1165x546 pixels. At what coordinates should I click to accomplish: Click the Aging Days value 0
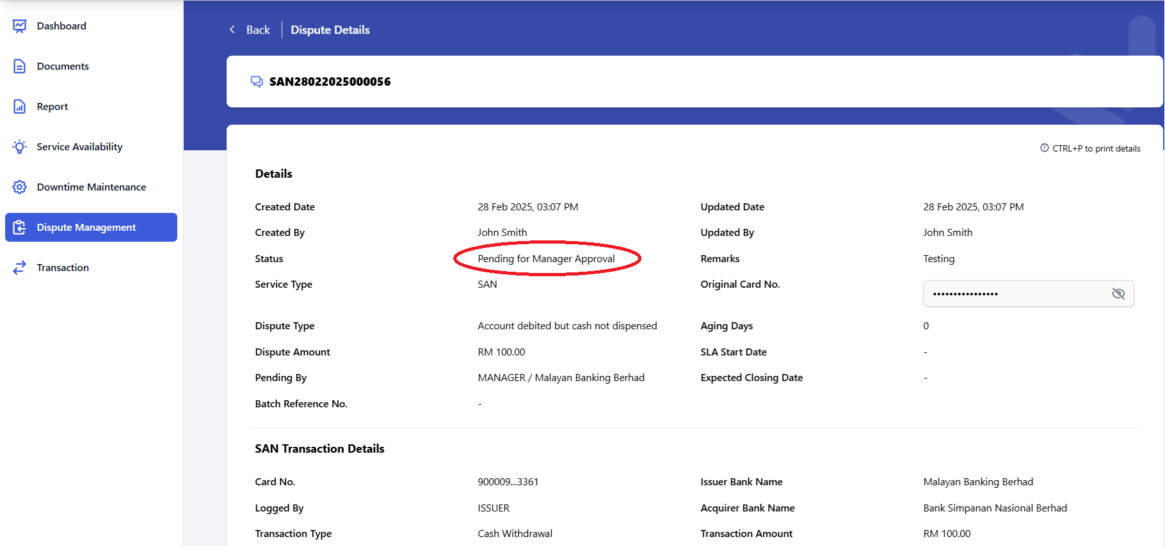[926, 326]
